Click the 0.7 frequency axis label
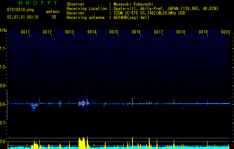 click(x=3, y=123)
